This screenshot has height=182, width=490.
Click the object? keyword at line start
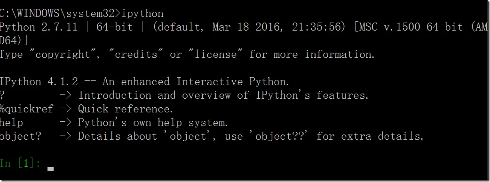21,136
